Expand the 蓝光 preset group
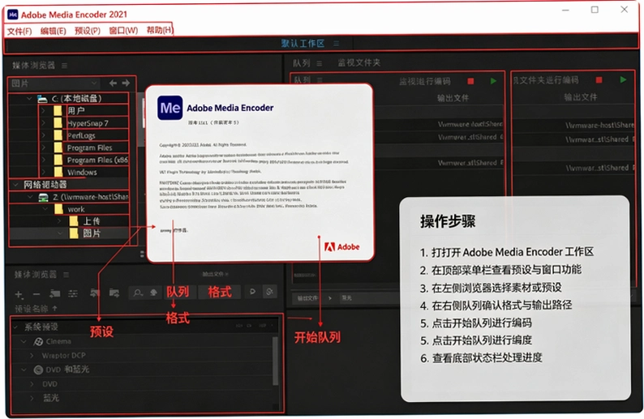The width and height of the screenshot is (644, 419). [x=32, y=398]
